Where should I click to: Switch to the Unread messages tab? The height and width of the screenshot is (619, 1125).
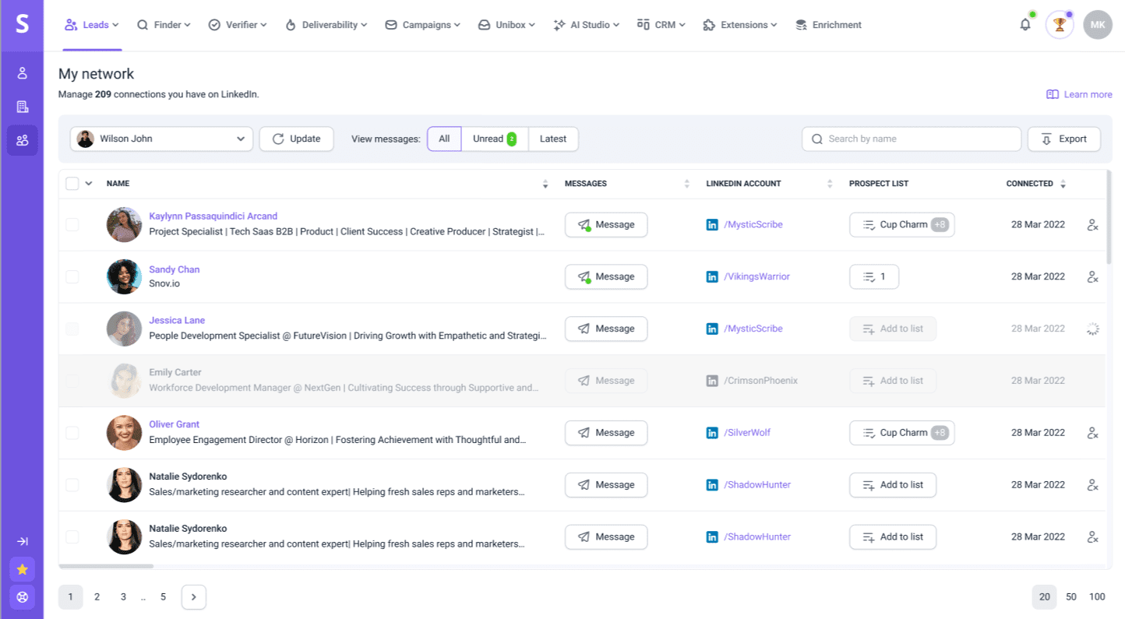coord(494,139)
